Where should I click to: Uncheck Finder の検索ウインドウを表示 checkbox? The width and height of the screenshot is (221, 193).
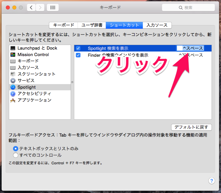tap(78, 55)
